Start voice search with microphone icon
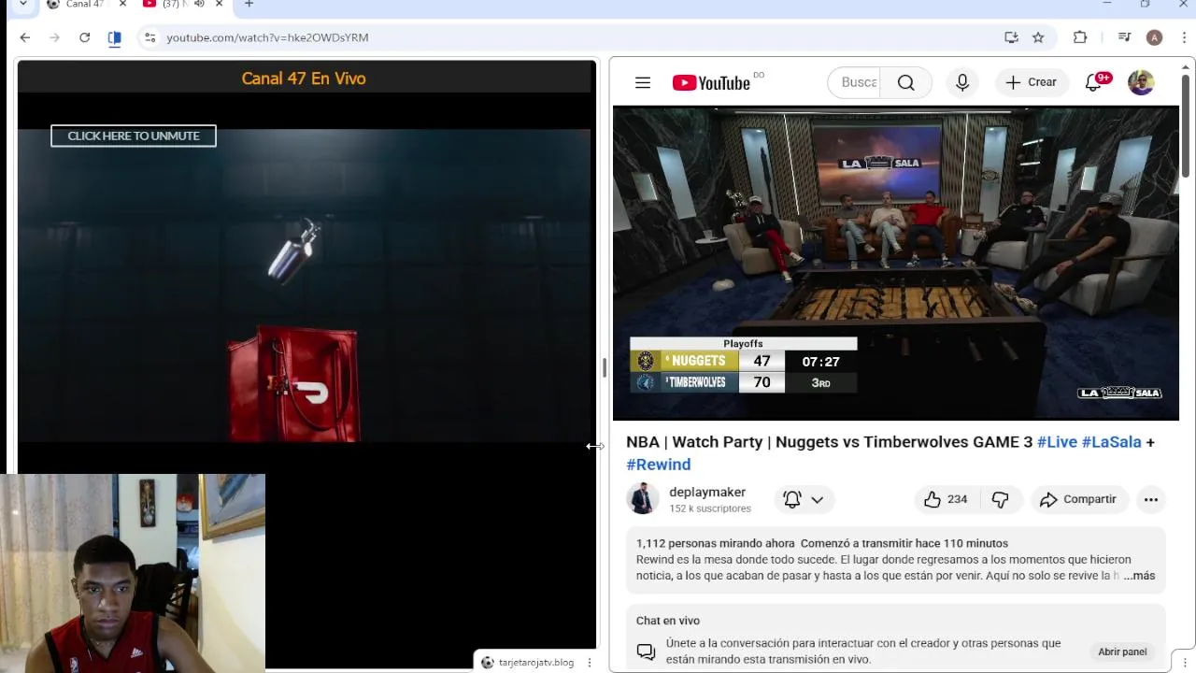 (962, 82)
